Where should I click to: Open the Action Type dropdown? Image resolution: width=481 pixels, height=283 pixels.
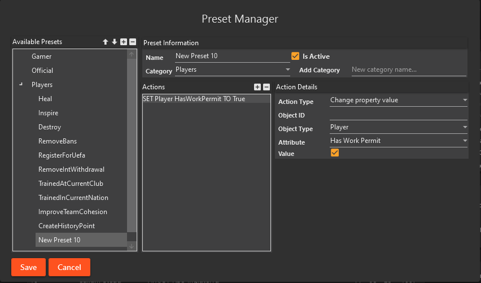[399, 101]
